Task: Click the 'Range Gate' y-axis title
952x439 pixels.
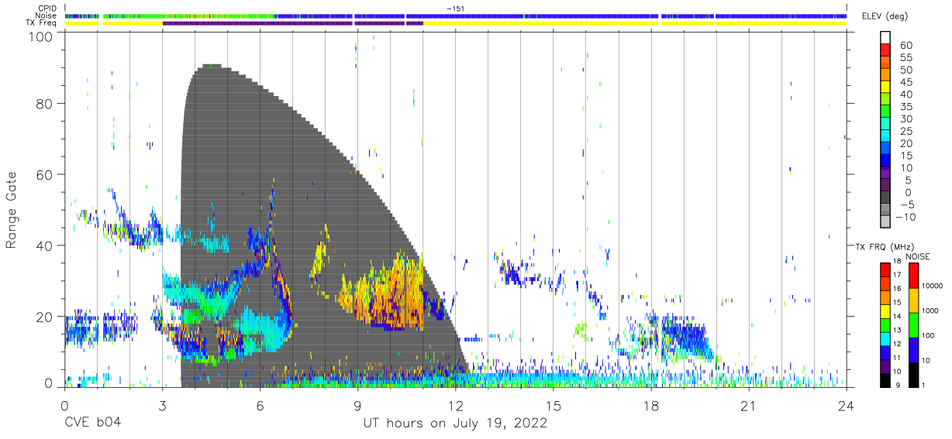Action: [x=12, y=210]
